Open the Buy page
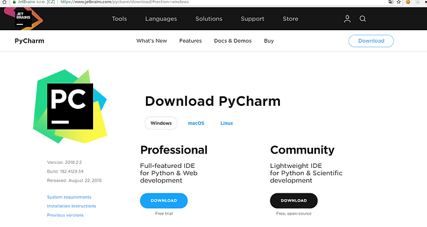 [269, 41]
